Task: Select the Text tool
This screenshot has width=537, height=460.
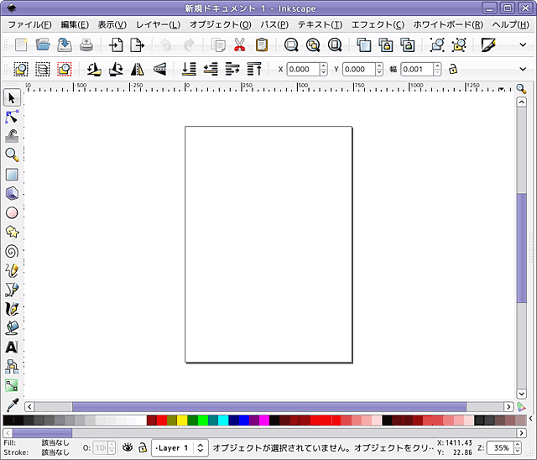Action: (x=12, y=347)
